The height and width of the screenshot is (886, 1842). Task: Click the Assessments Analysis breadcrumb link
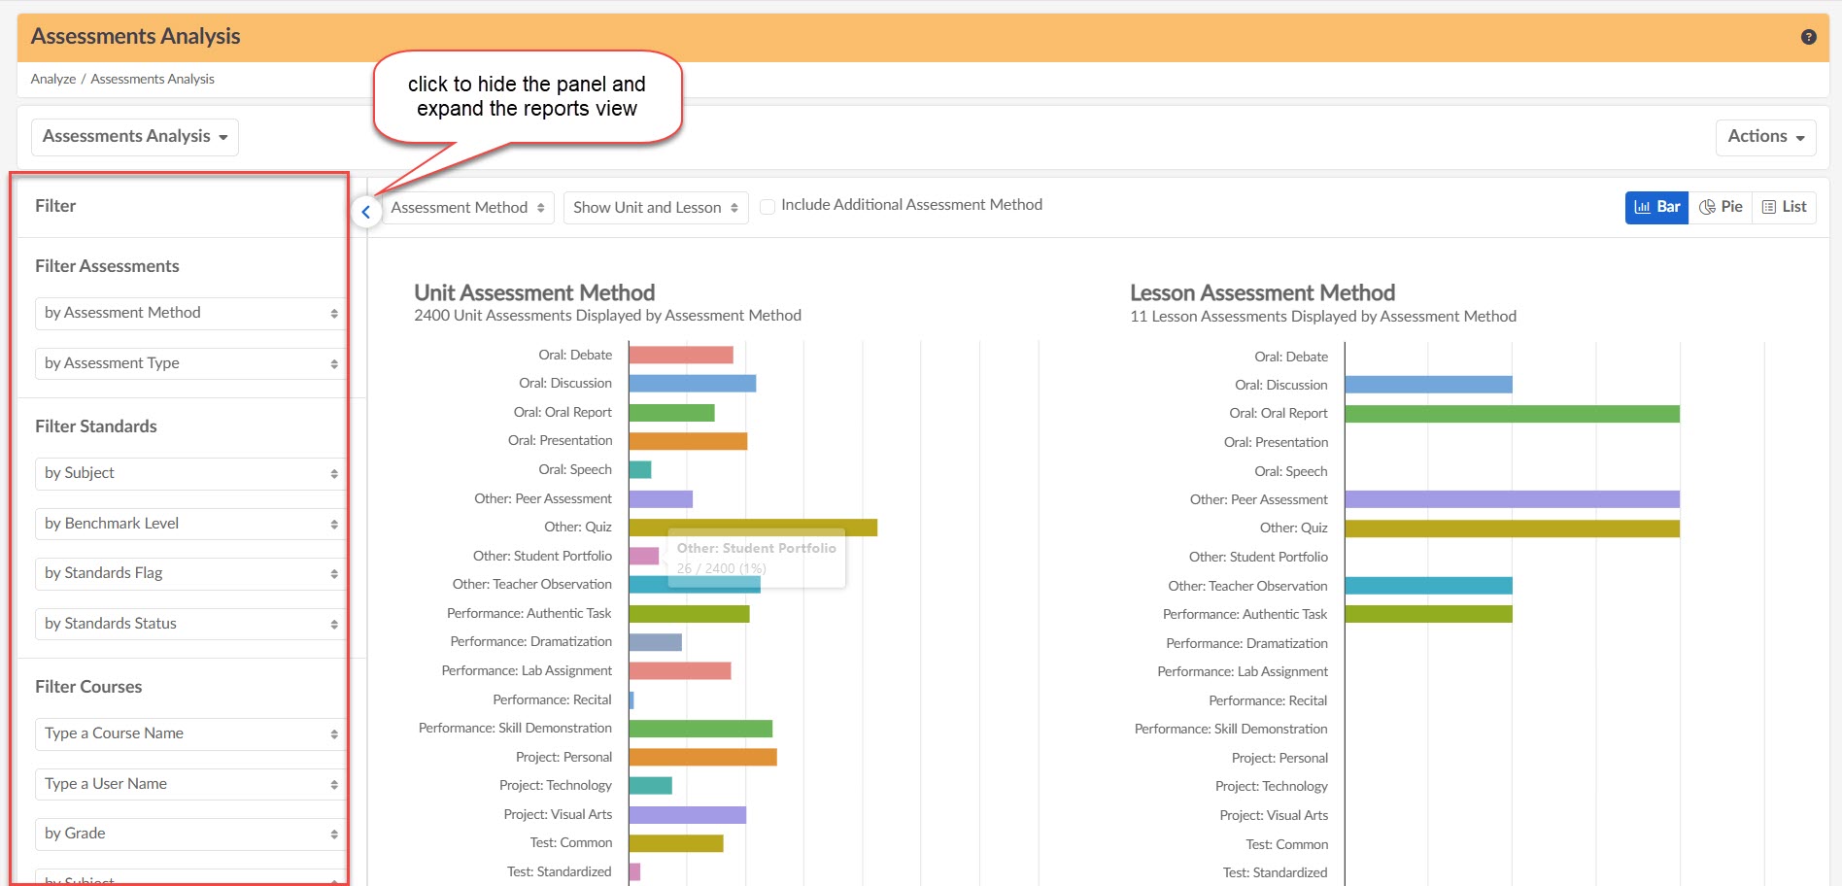(153, 80)
